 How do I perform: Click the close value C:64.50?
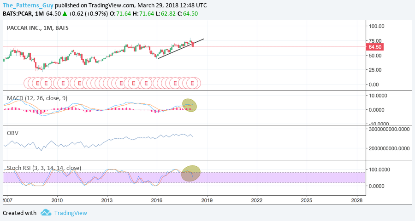187,14
